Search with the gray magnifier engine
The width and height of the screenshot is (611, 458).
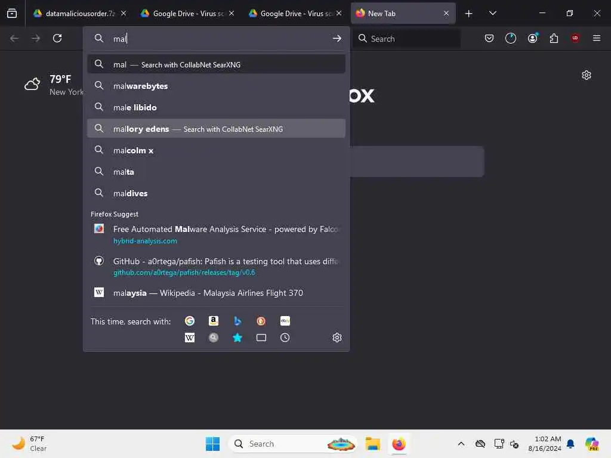point(214,338)
